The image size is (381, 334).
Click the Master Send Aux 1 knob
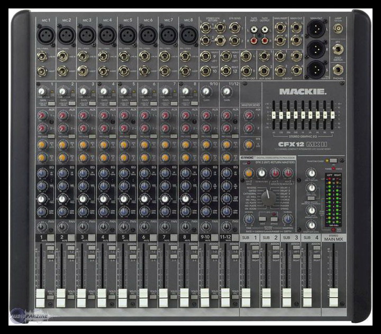click(x=248, y=115)
